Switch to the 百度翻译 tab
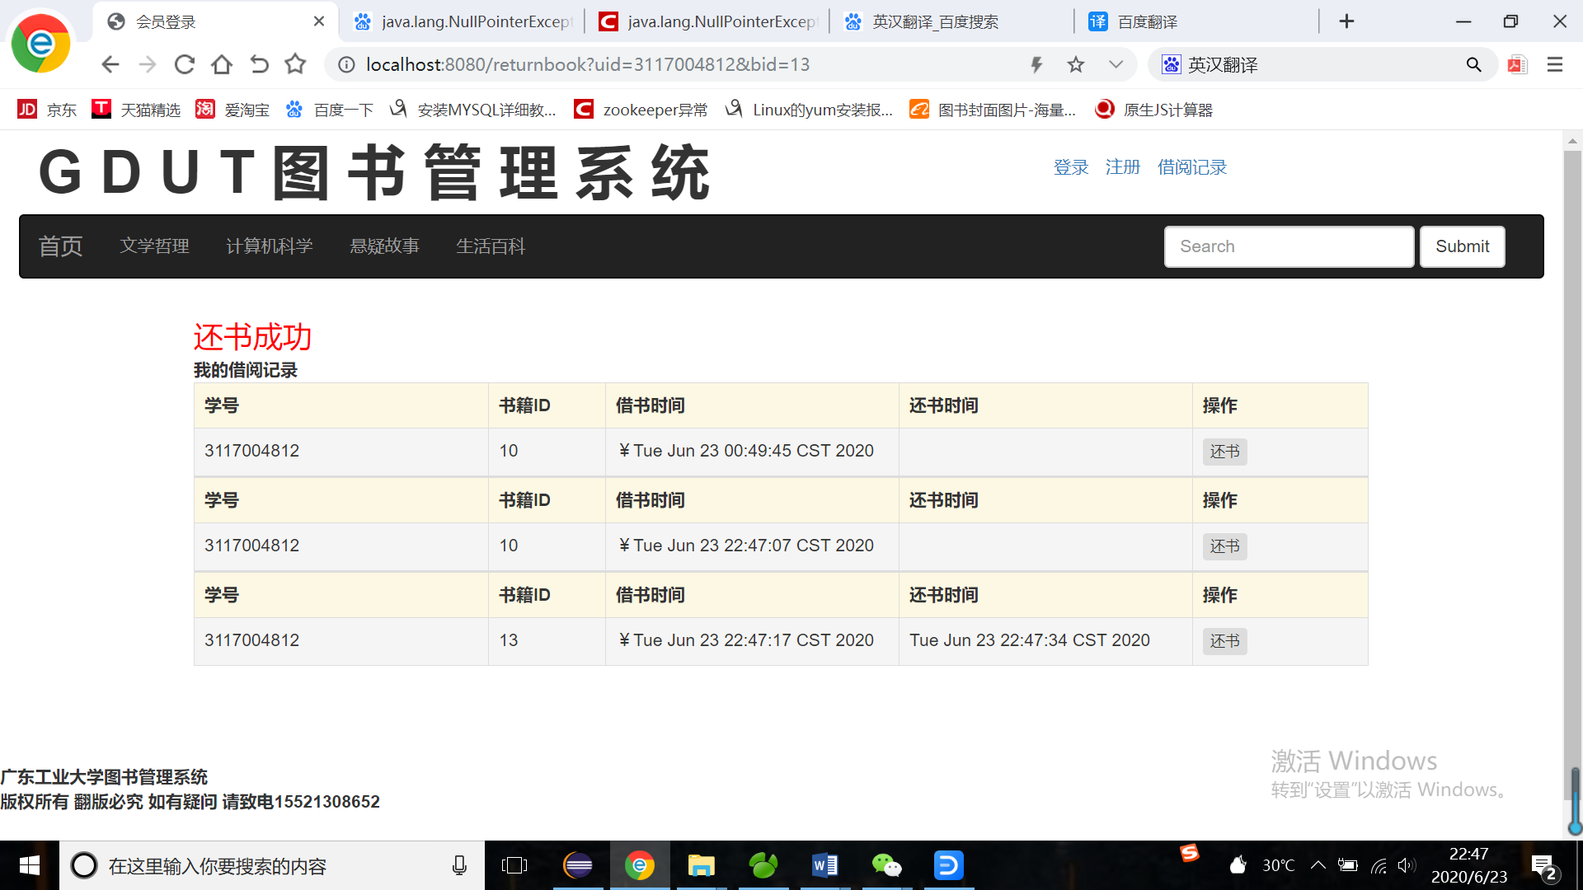1583x890 pixels. click(1147, 22)
